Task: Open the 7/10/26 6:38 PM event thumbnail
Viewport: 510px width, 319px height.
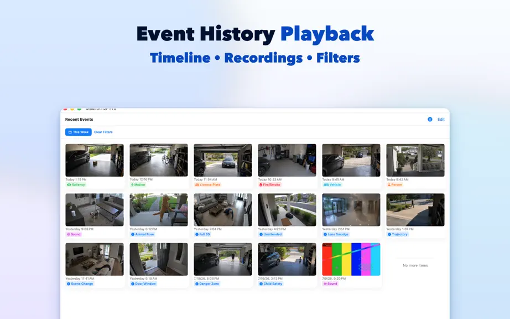Action: point(223,259)
